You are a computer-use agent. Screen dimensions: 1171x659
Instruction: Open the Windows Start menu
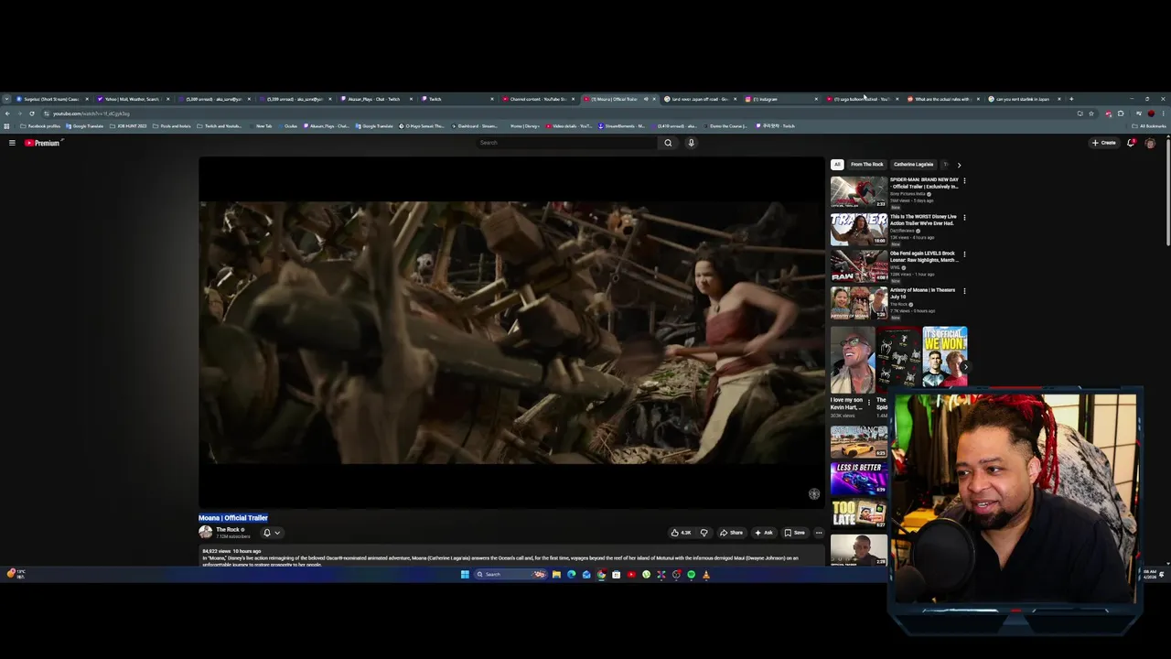465,575
